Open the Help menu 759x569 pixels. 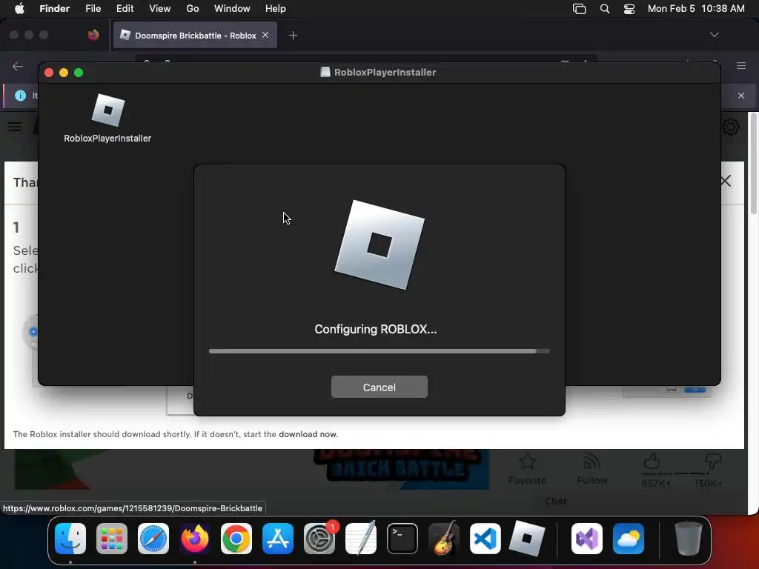[276, 9]
